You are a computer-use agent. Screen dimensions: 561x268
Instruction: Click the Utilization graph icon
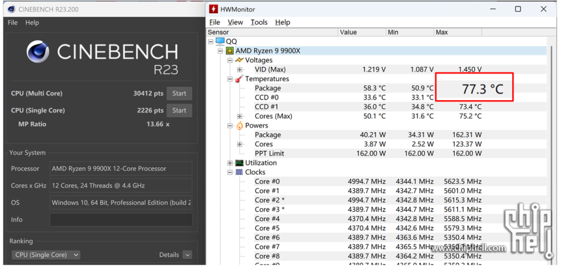click(x=239, y=163)
